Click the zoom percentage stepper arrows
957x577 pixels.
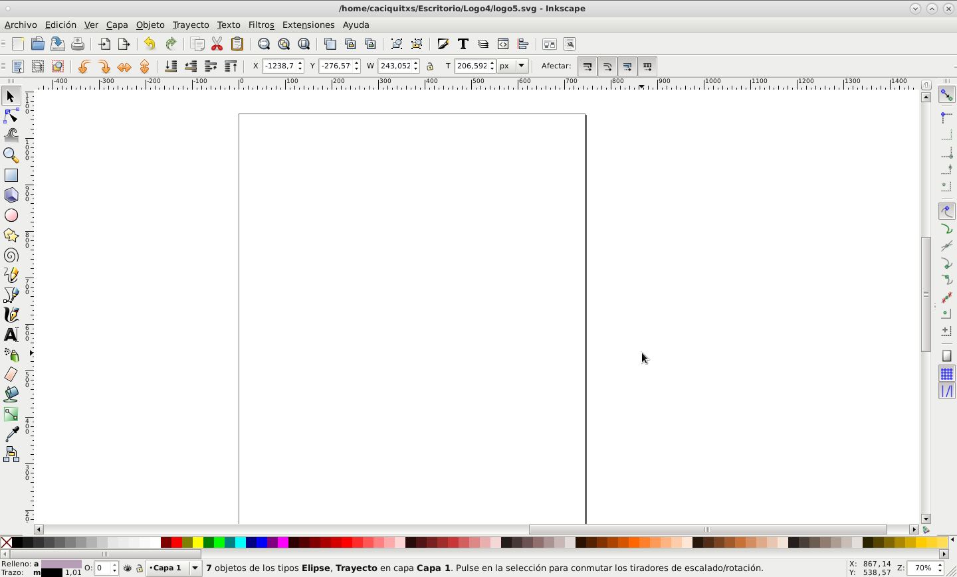[940, 568]
